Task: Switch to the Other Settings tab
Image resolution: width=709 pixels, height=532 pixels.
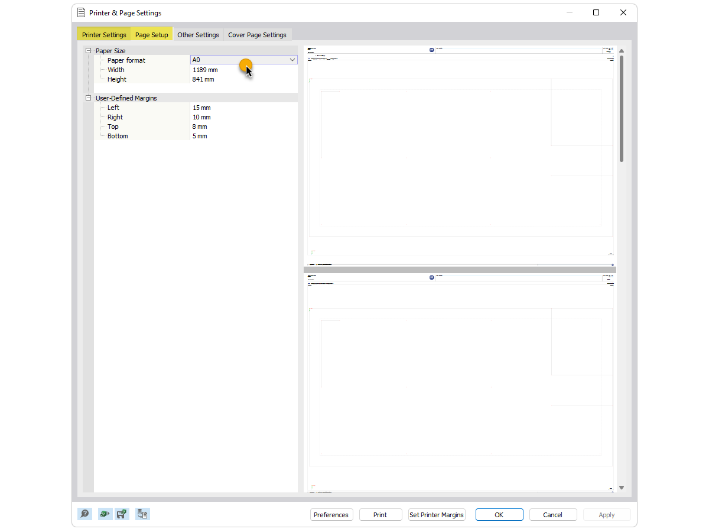Action: [198, 34]
